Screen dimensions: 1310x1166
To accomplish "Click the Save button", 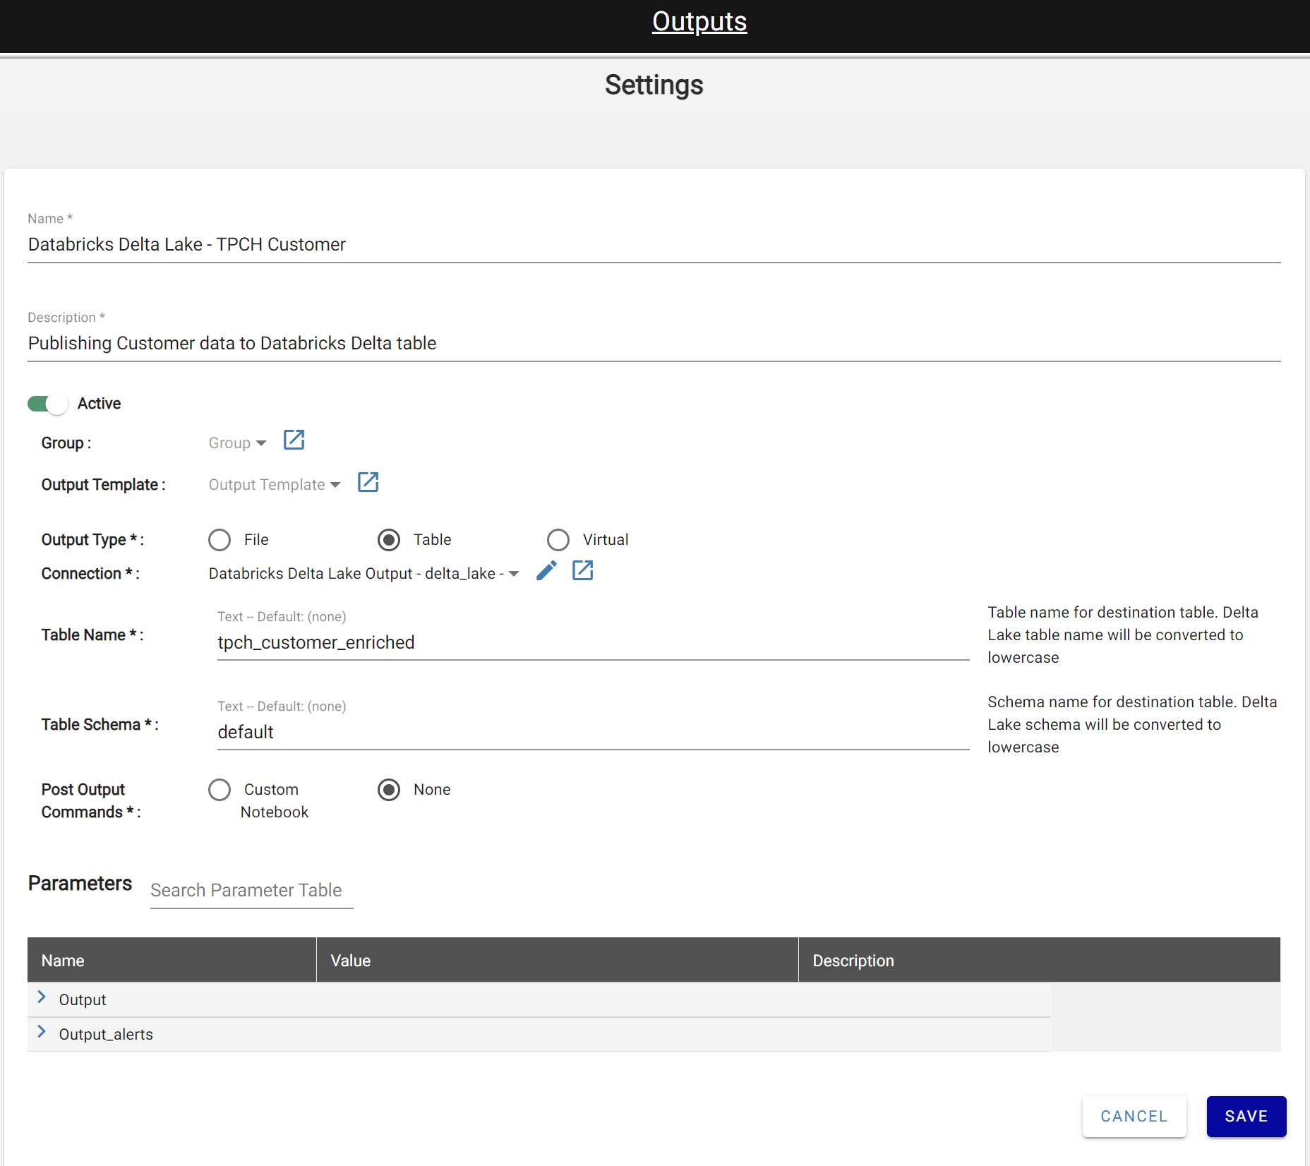I will click(1246, 1117).
